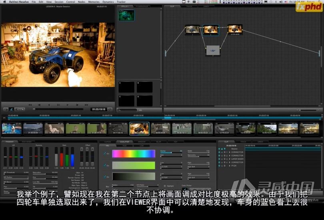The height and width of the screenshot is (220, 324).
Task: Expand the first CORRECTOR keyframe track
Action: [230, 152]
